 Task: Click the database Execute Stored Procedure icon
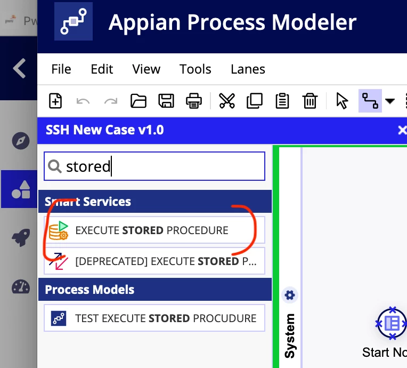tap(59, 230)
